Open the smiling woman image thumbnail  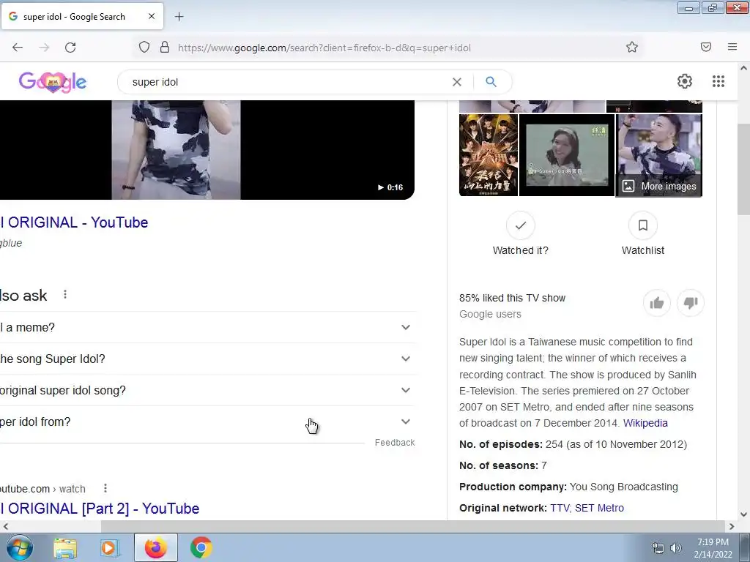point(567,155)
